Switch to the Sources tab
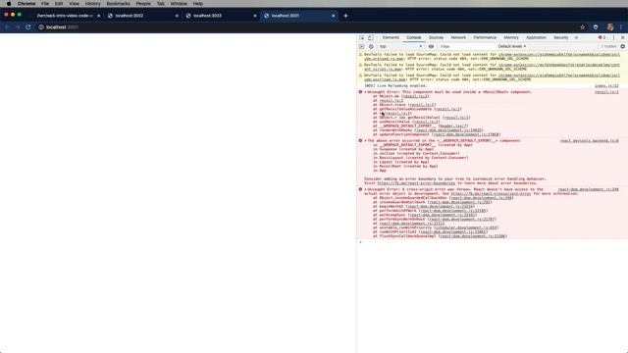This screenshot has height=353, width=628. tap(436, 37)
